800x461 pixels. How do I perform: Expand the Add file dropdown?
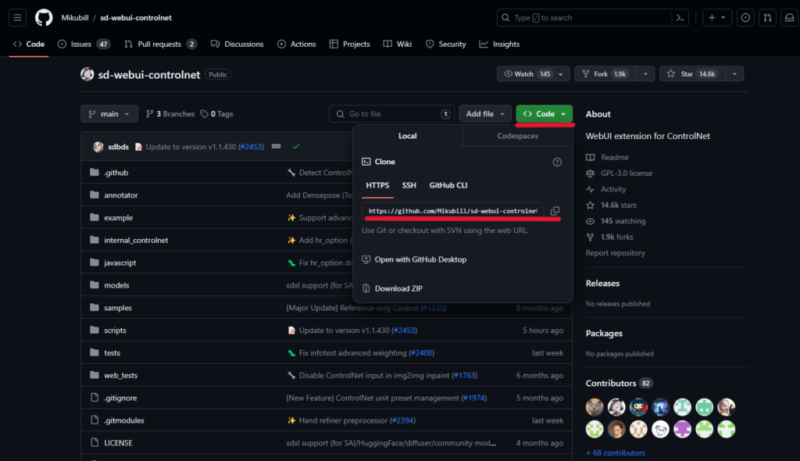[x=484, y=114]
